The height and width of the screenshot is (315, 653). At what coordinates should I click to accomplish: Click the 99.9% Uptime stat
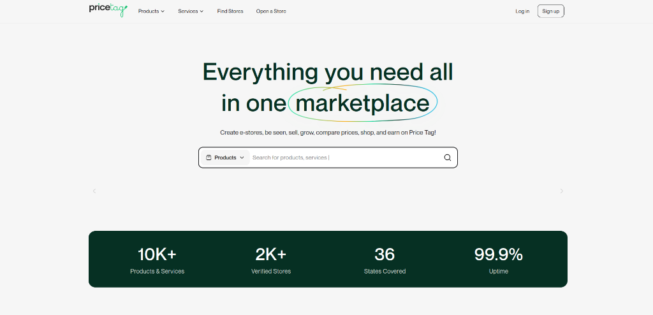pyautogui.click(x=499, y=260)
